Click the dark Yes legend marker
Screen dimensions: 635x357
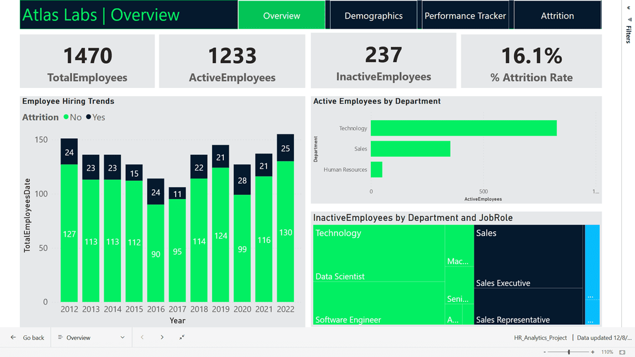[x=89, y=117]
